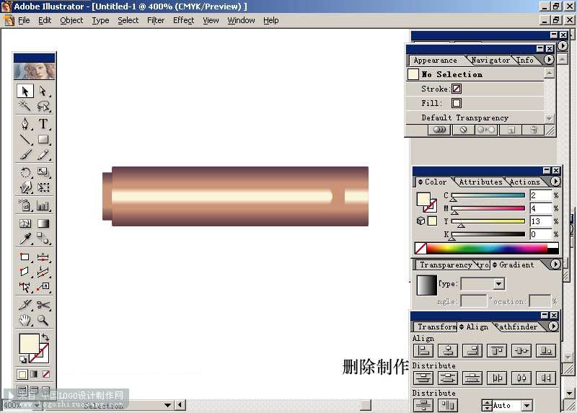Click the Fill swatch in Appearance panel
The image size is (577, 413).
457,103
